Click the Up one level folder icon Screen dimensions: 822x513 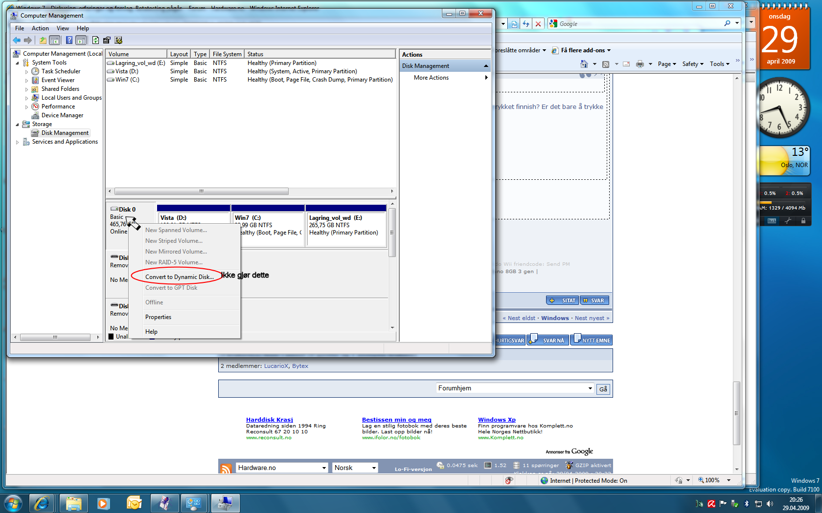pyautogui.click(x=43, y=40)
